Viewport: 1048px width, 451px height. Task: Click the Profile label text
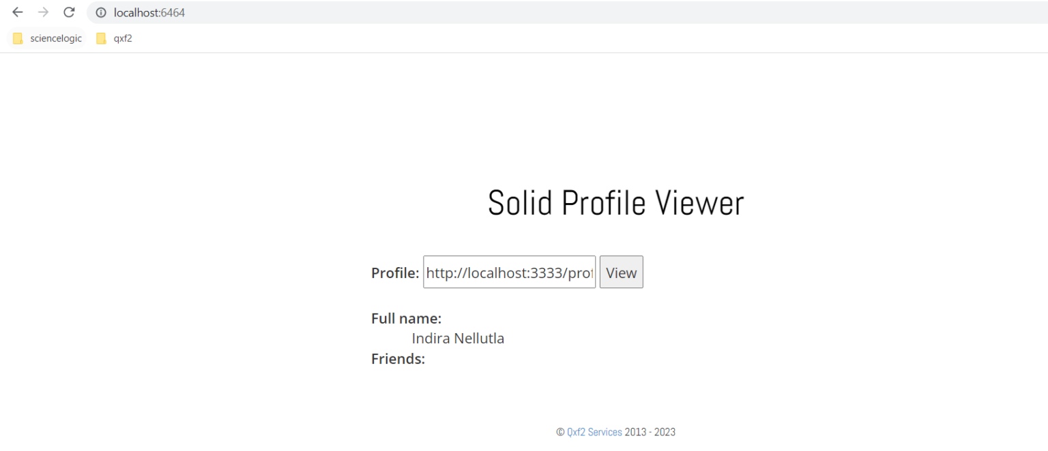(x=395, y=273)
